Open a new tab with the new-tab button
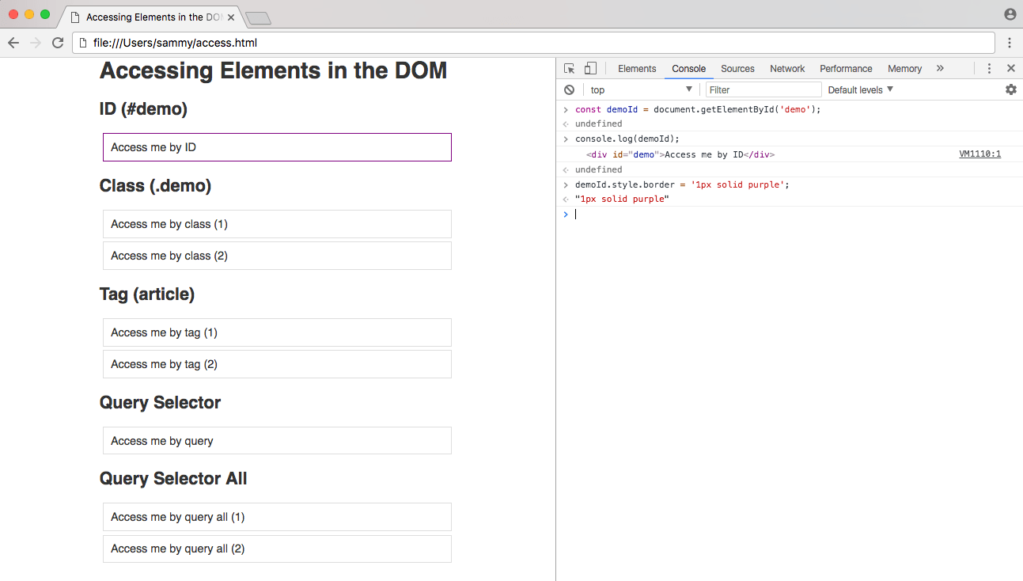Image resolution: width=1023 pixels, height=581 pixels. pyautogui.click(x=258, y=18)
